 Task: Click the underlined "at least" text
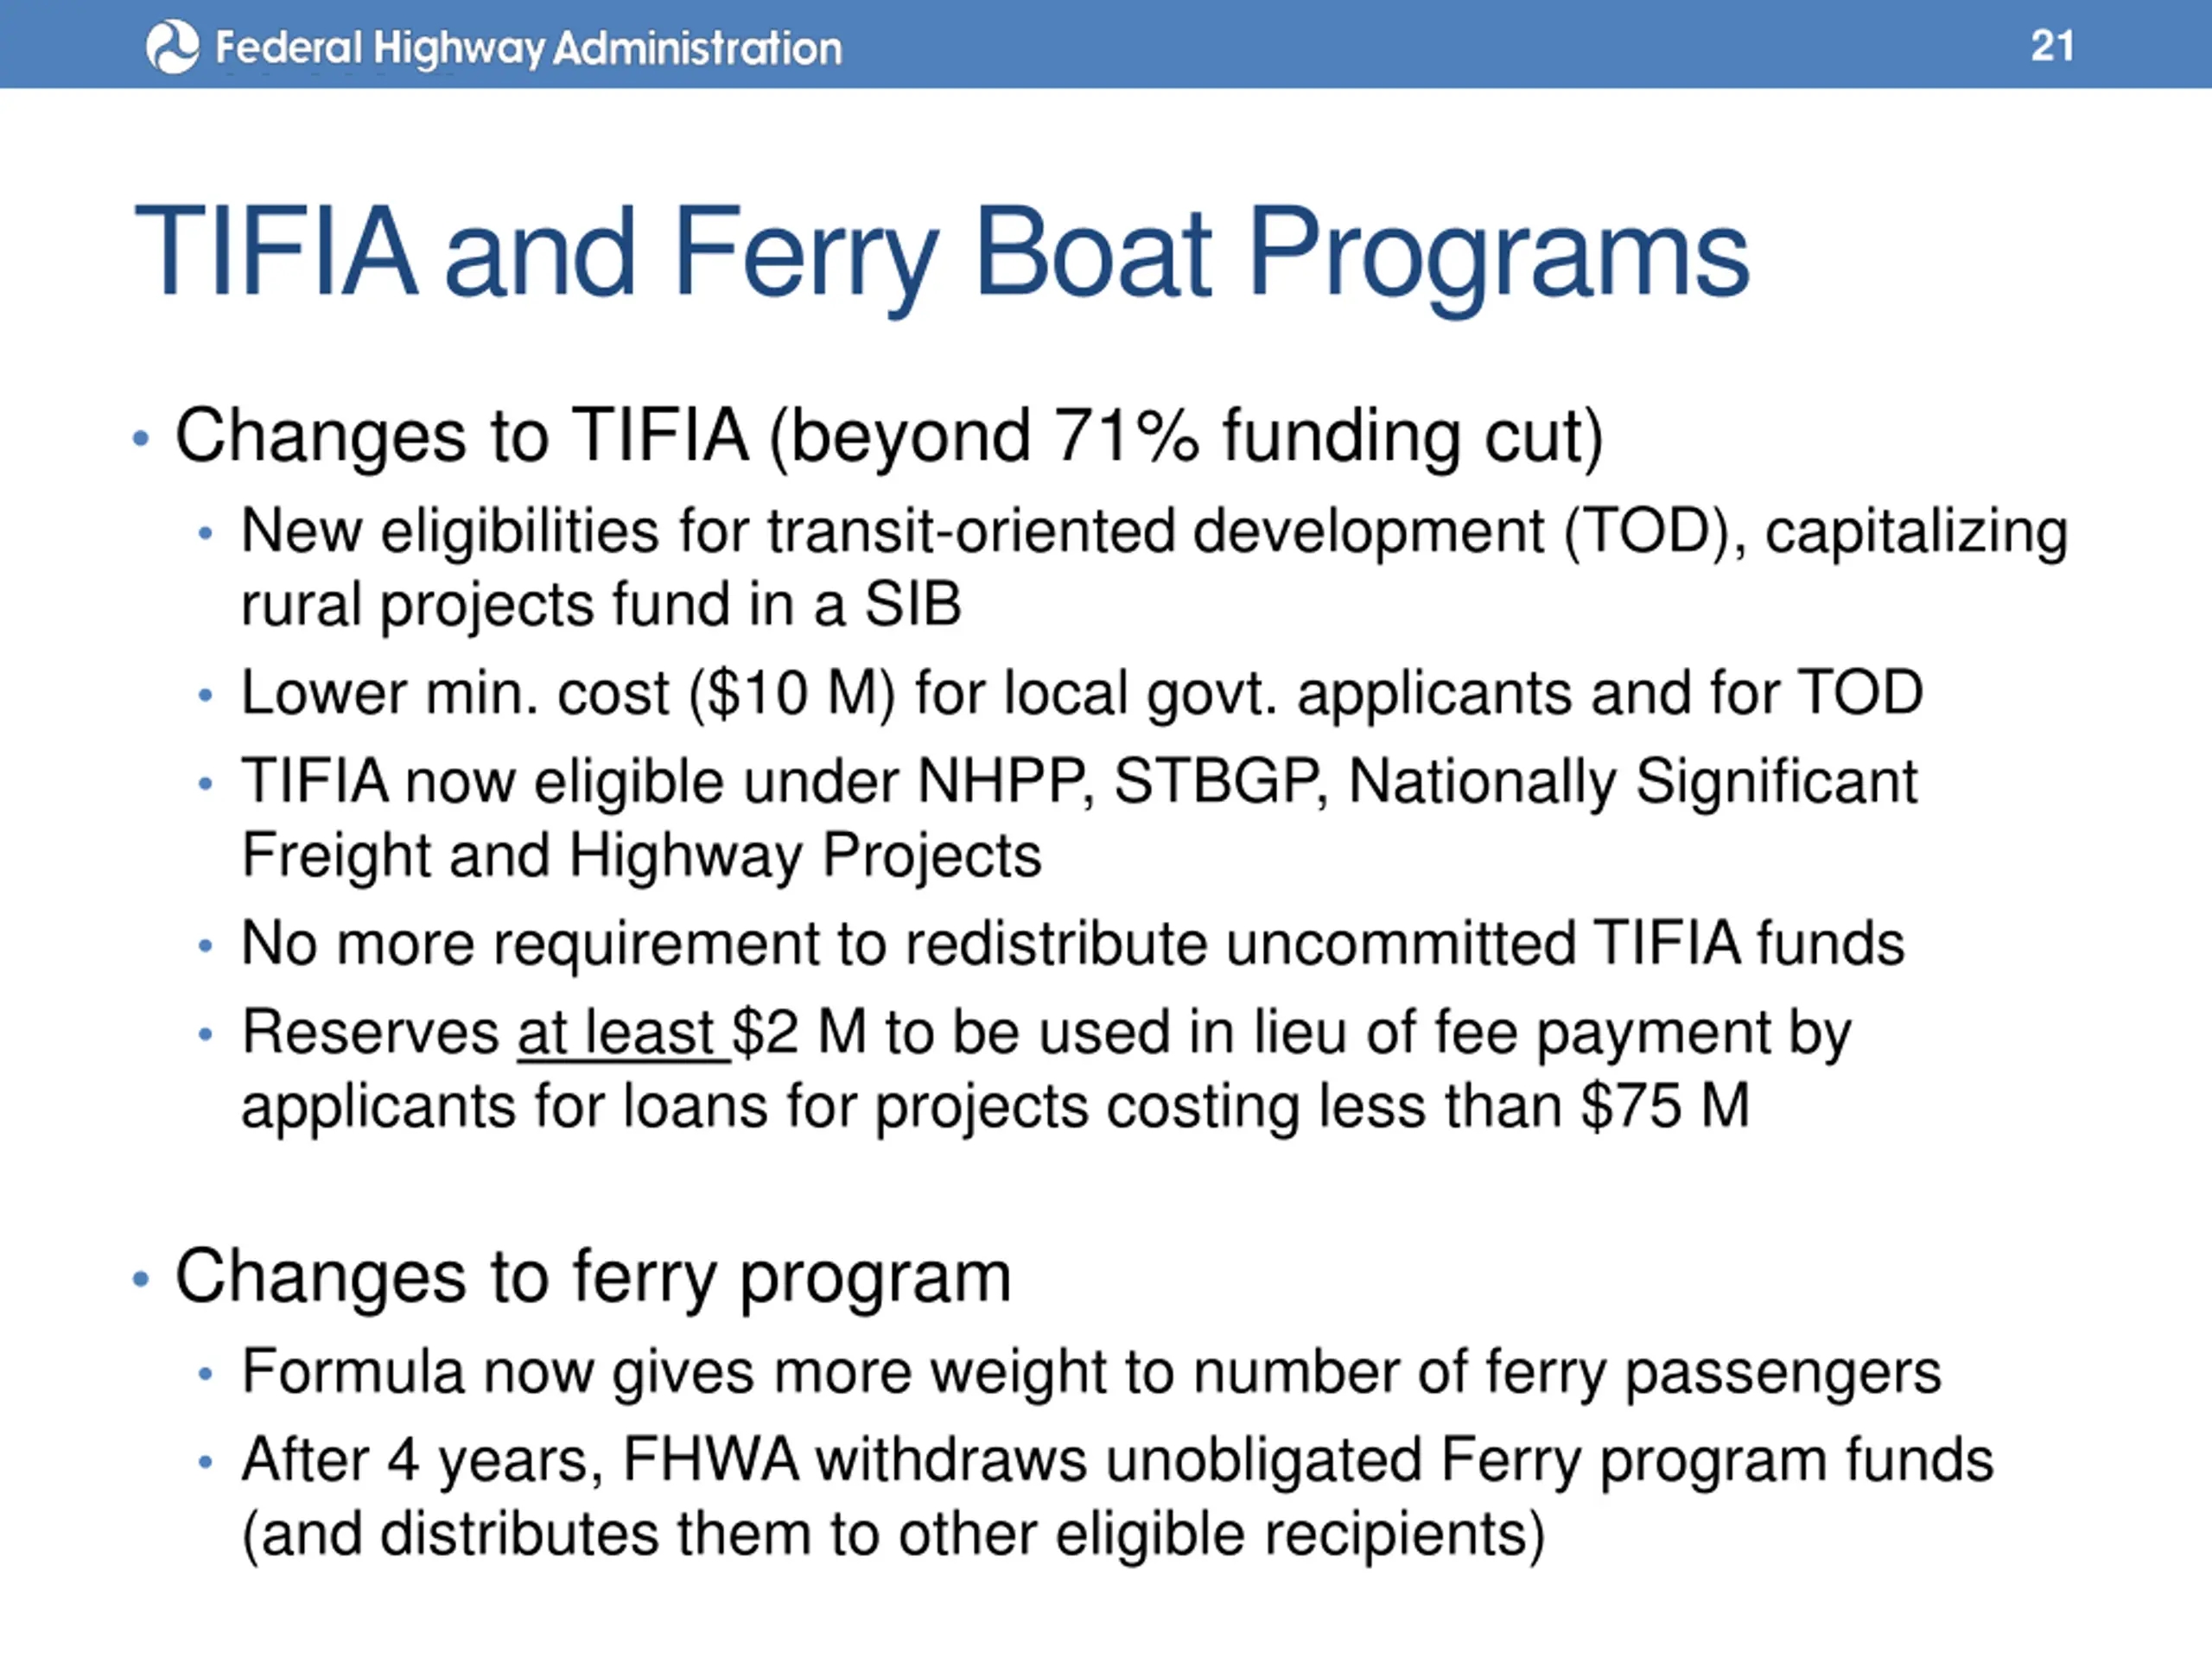coord(616,1032)
